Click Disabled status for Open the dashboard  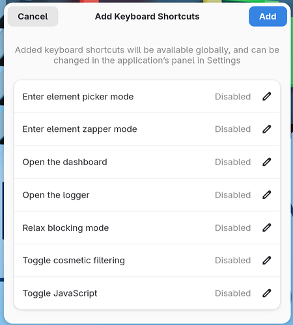tap(233, 162)
